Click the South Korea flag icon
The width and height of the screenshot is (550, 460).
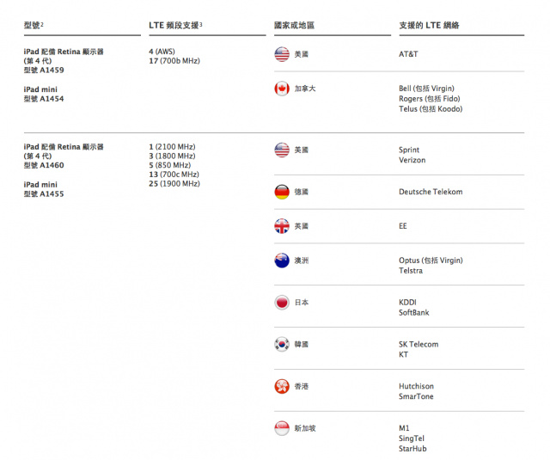(282, 344)
